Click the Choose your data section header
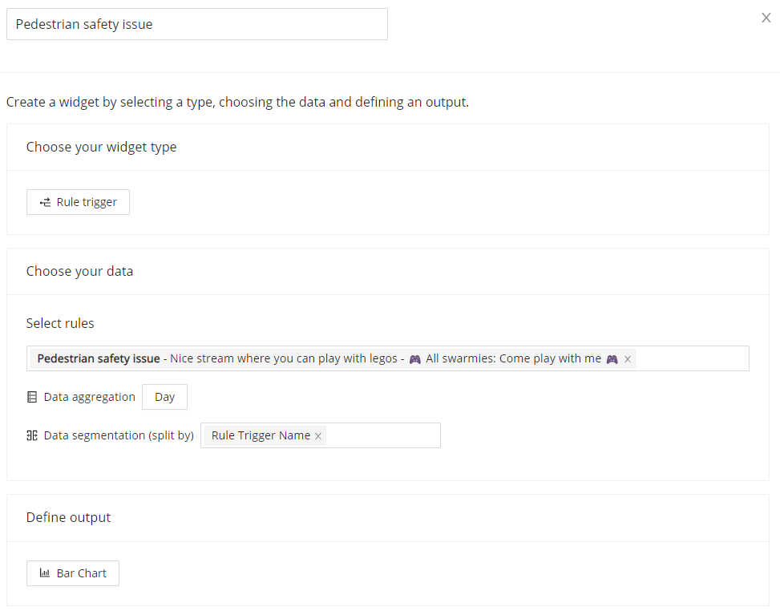The width and height of the screenshot is (780, 615). (x=79, y=271)
